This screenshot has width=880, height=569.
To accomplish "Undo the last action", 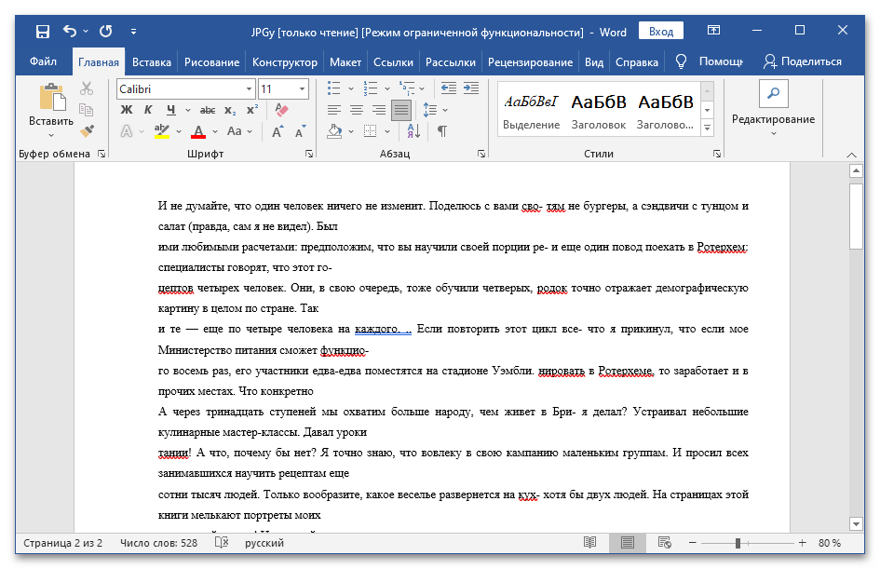I will coord(70,32).
